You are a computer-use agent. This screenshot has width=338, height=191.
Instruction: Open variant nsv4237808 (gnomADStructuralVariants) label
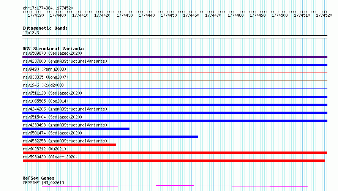coord(65,61)
